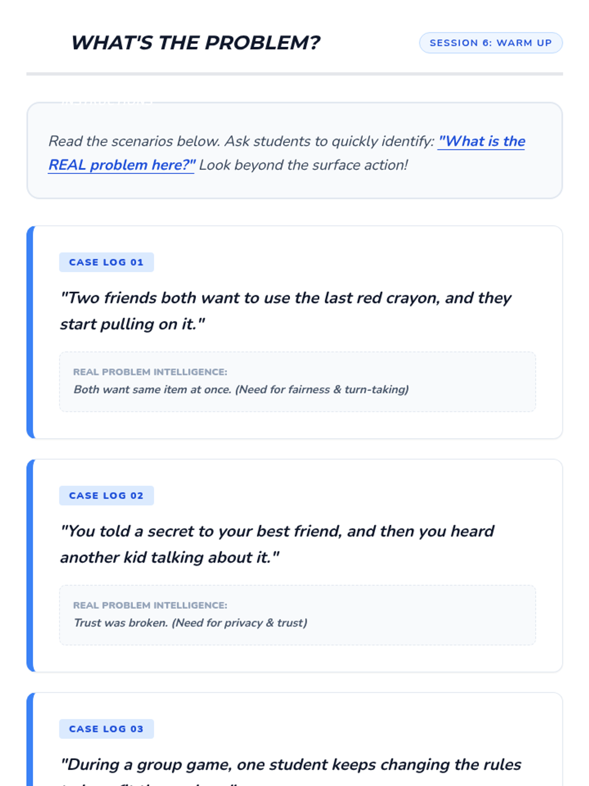
Task: Click the "Look beyond the surface action!" instruction text
Action: [x=303, y=165]
